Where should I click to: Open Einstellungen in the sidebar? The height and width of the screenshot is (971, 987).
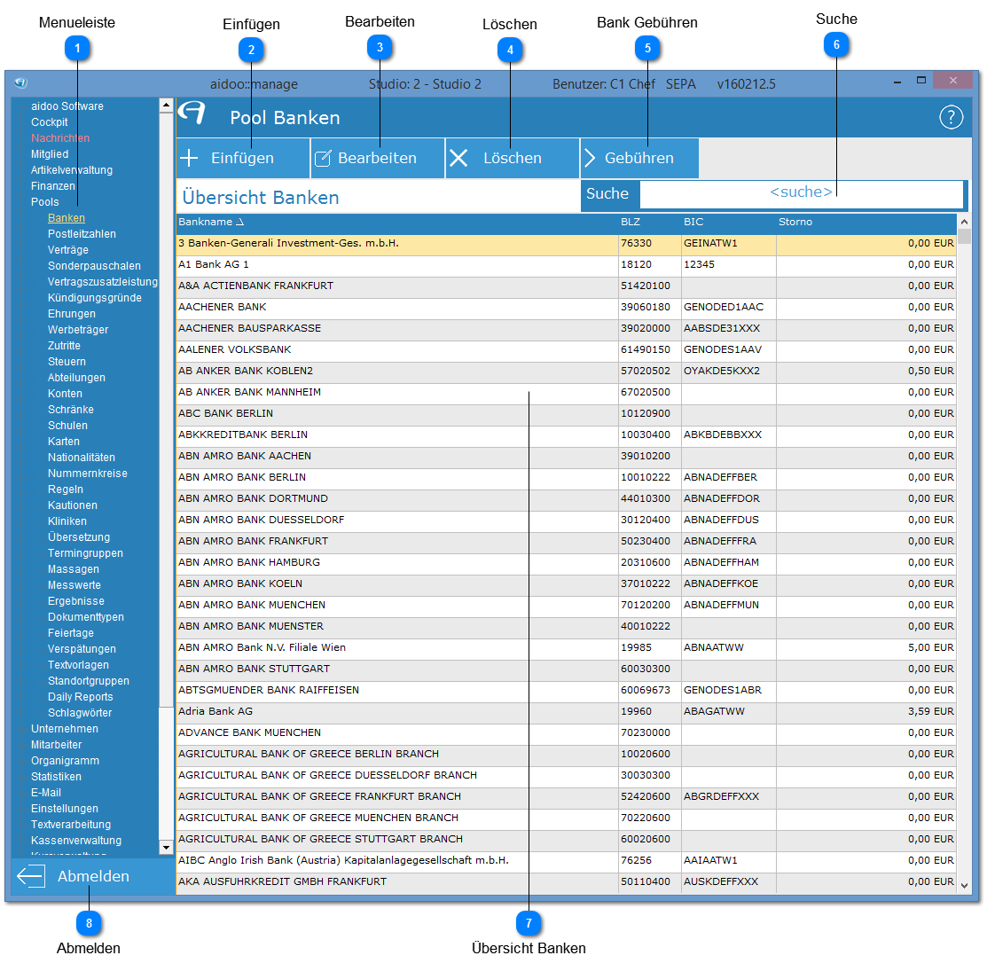(65, 809)
